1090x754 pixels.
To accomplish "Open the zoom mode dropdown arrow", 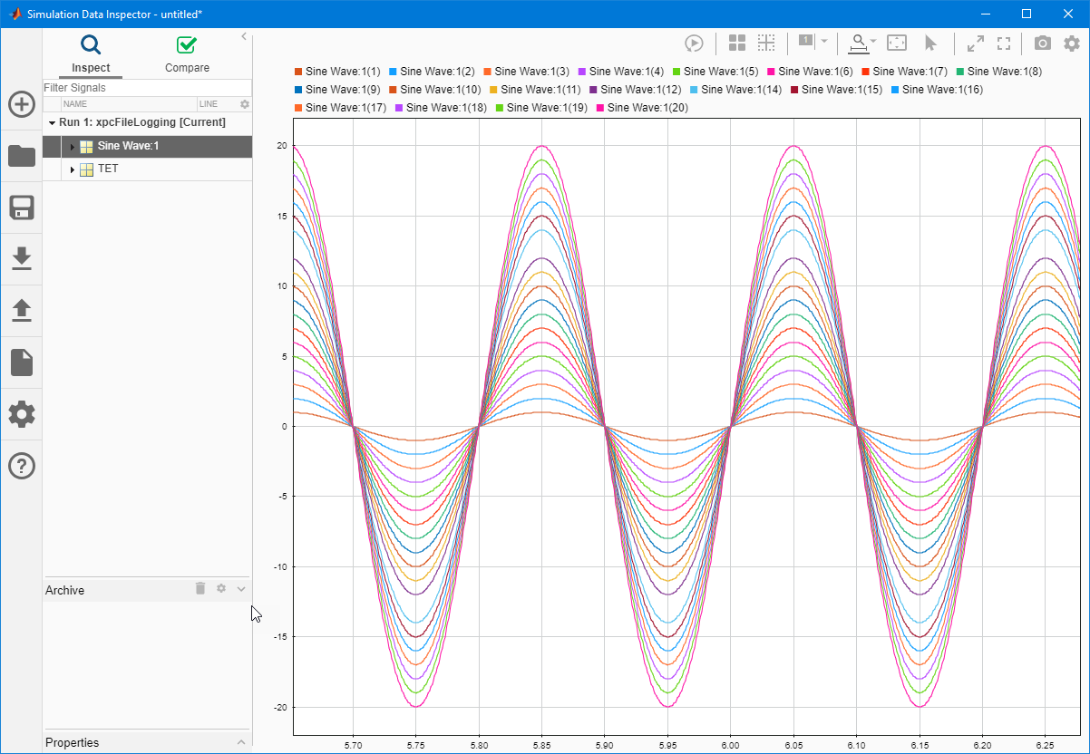I will click(x=873, y=42).
